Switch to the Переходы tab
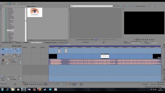Viewport: 165px width, 93px height. pyautogui.click(x=26, y=42)
